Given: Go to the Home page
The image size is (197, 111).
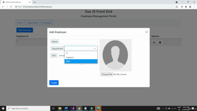Looking at the screenshot, I should coord(20,23).
